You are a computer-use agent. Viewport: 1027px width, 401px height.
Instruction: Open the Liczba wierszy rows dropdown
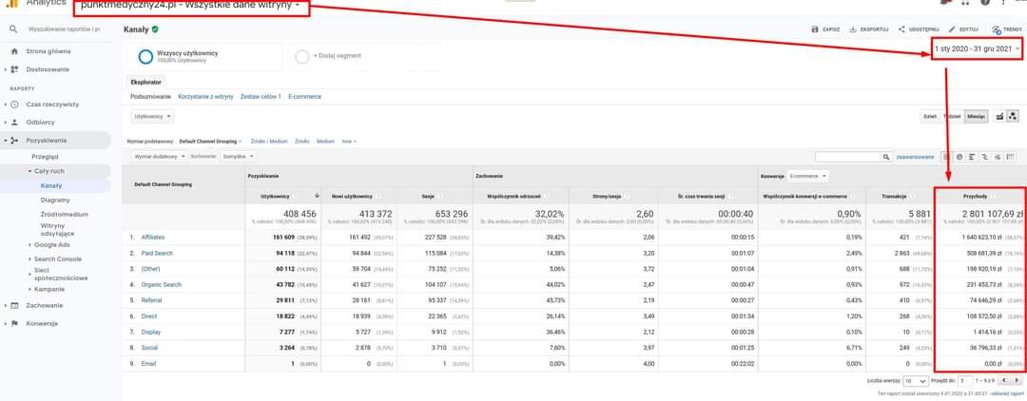(915, 380)
